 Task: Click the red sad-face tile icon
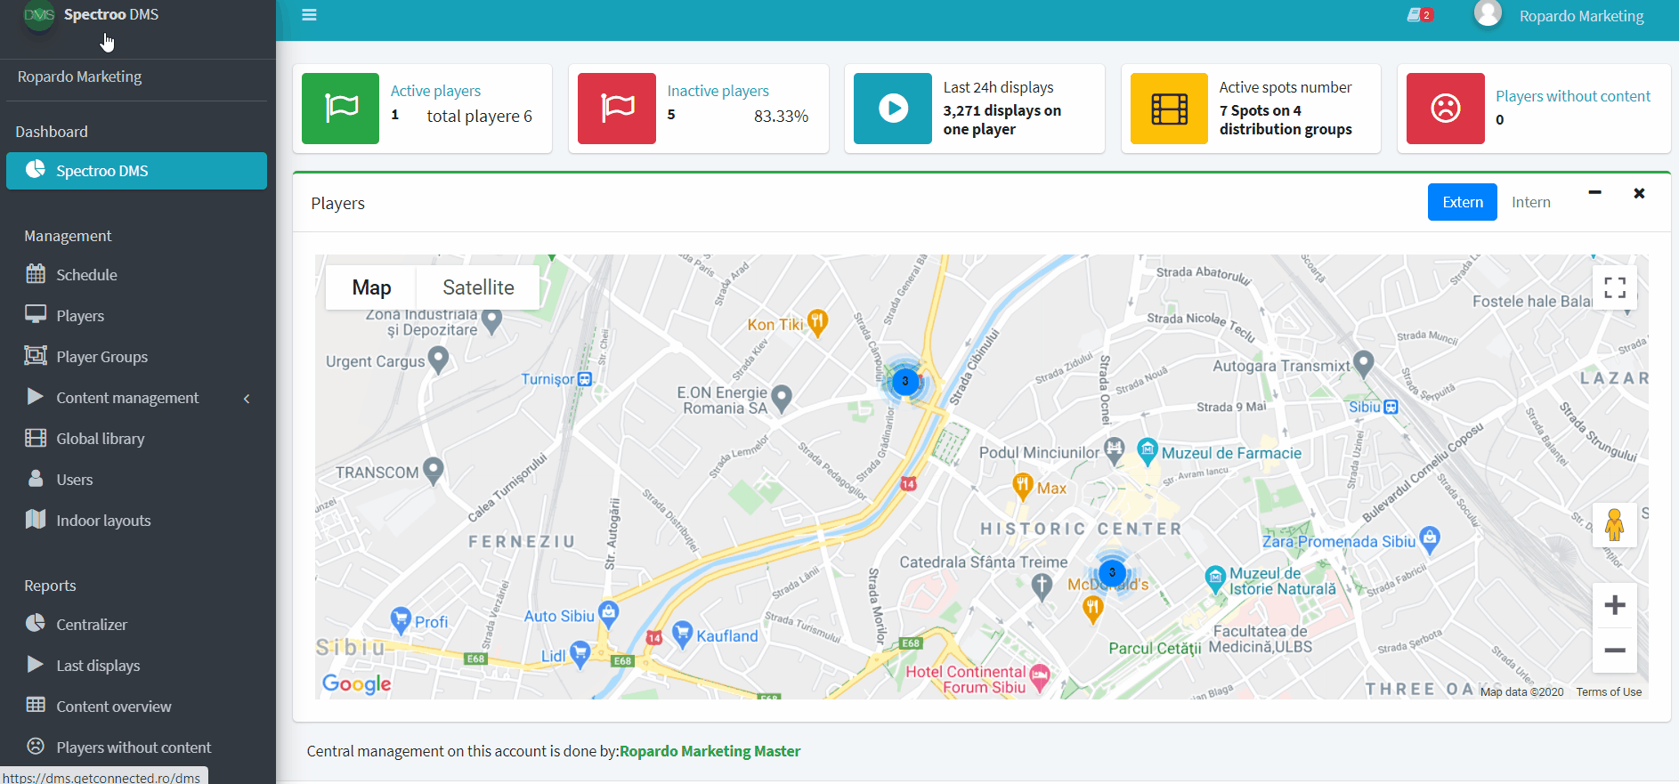[x=1446, y=109]
